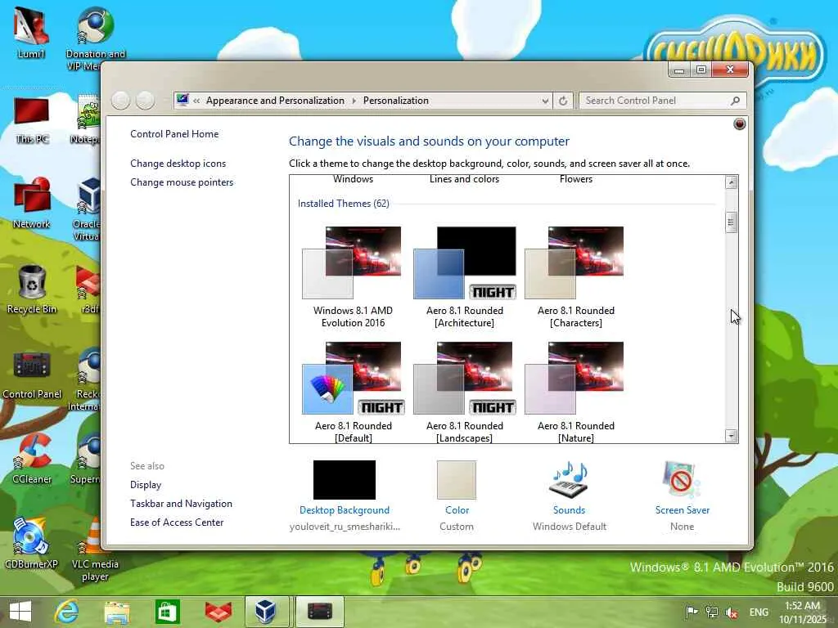Expand the breadcrumb arrow after Appearance and Personalization

pos(354,101)
